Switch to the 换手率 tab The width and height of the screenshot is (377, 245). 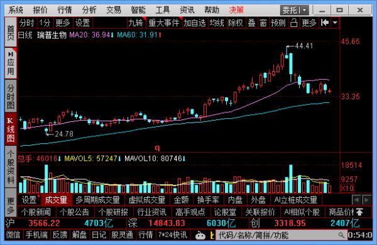[208, 200]
